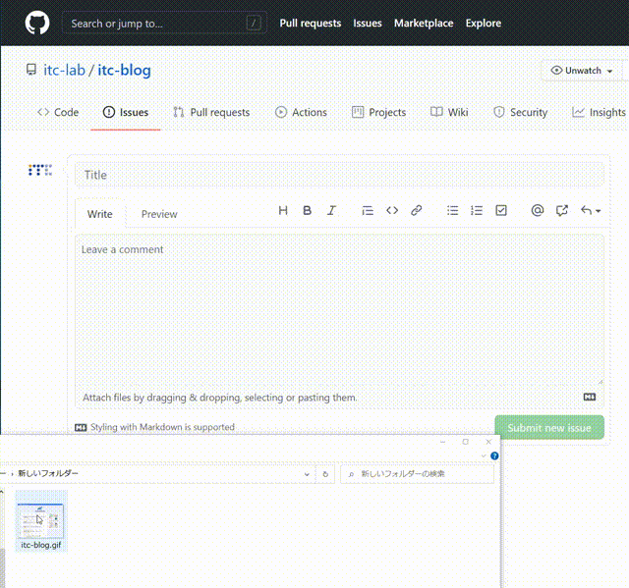
Task: Click the 新しいフォルダー breadcrumb
Action: coord(48,473)
